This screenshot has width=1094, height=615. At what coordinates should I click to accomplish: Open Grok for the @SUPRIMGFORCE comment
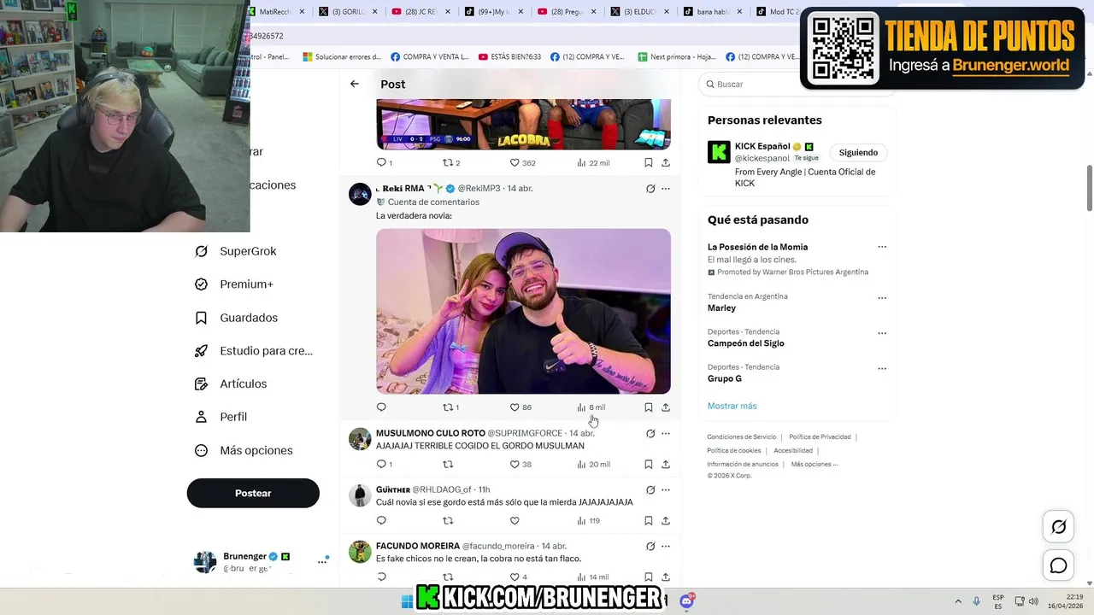click(x=650, y=434)
